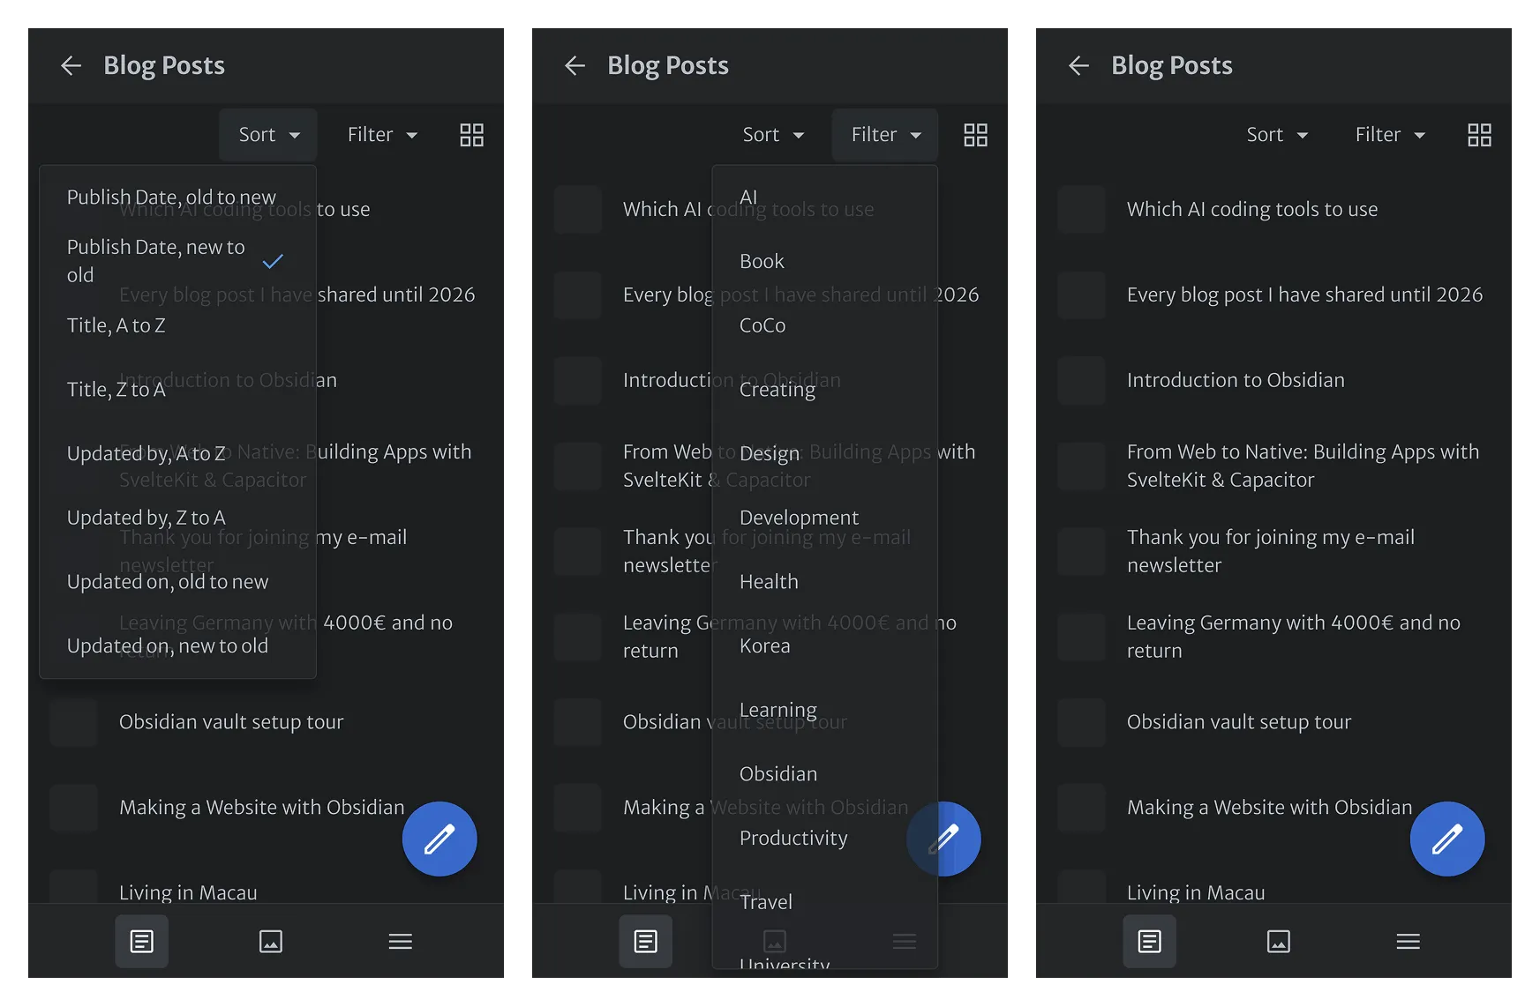This screenshot has height=1007, width=1540.
Task: Open 'Living in Macau' post, right screen
Action: point(1196,892)
